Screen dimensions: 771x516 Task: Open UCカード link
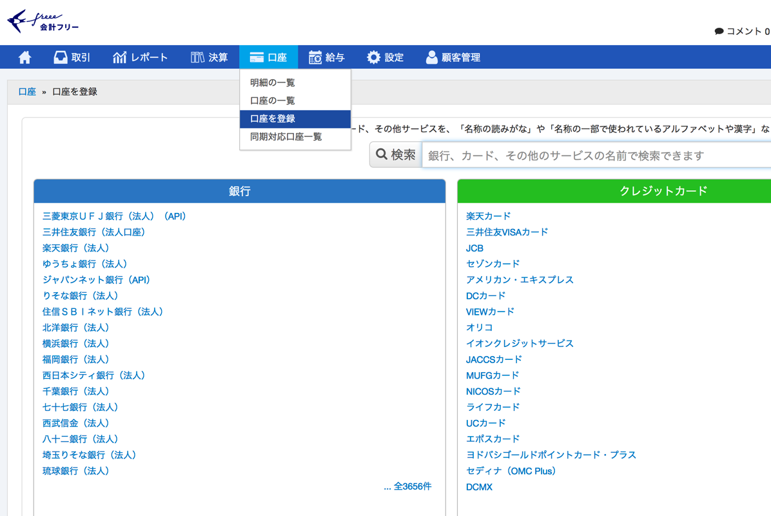tap(486, 423)
